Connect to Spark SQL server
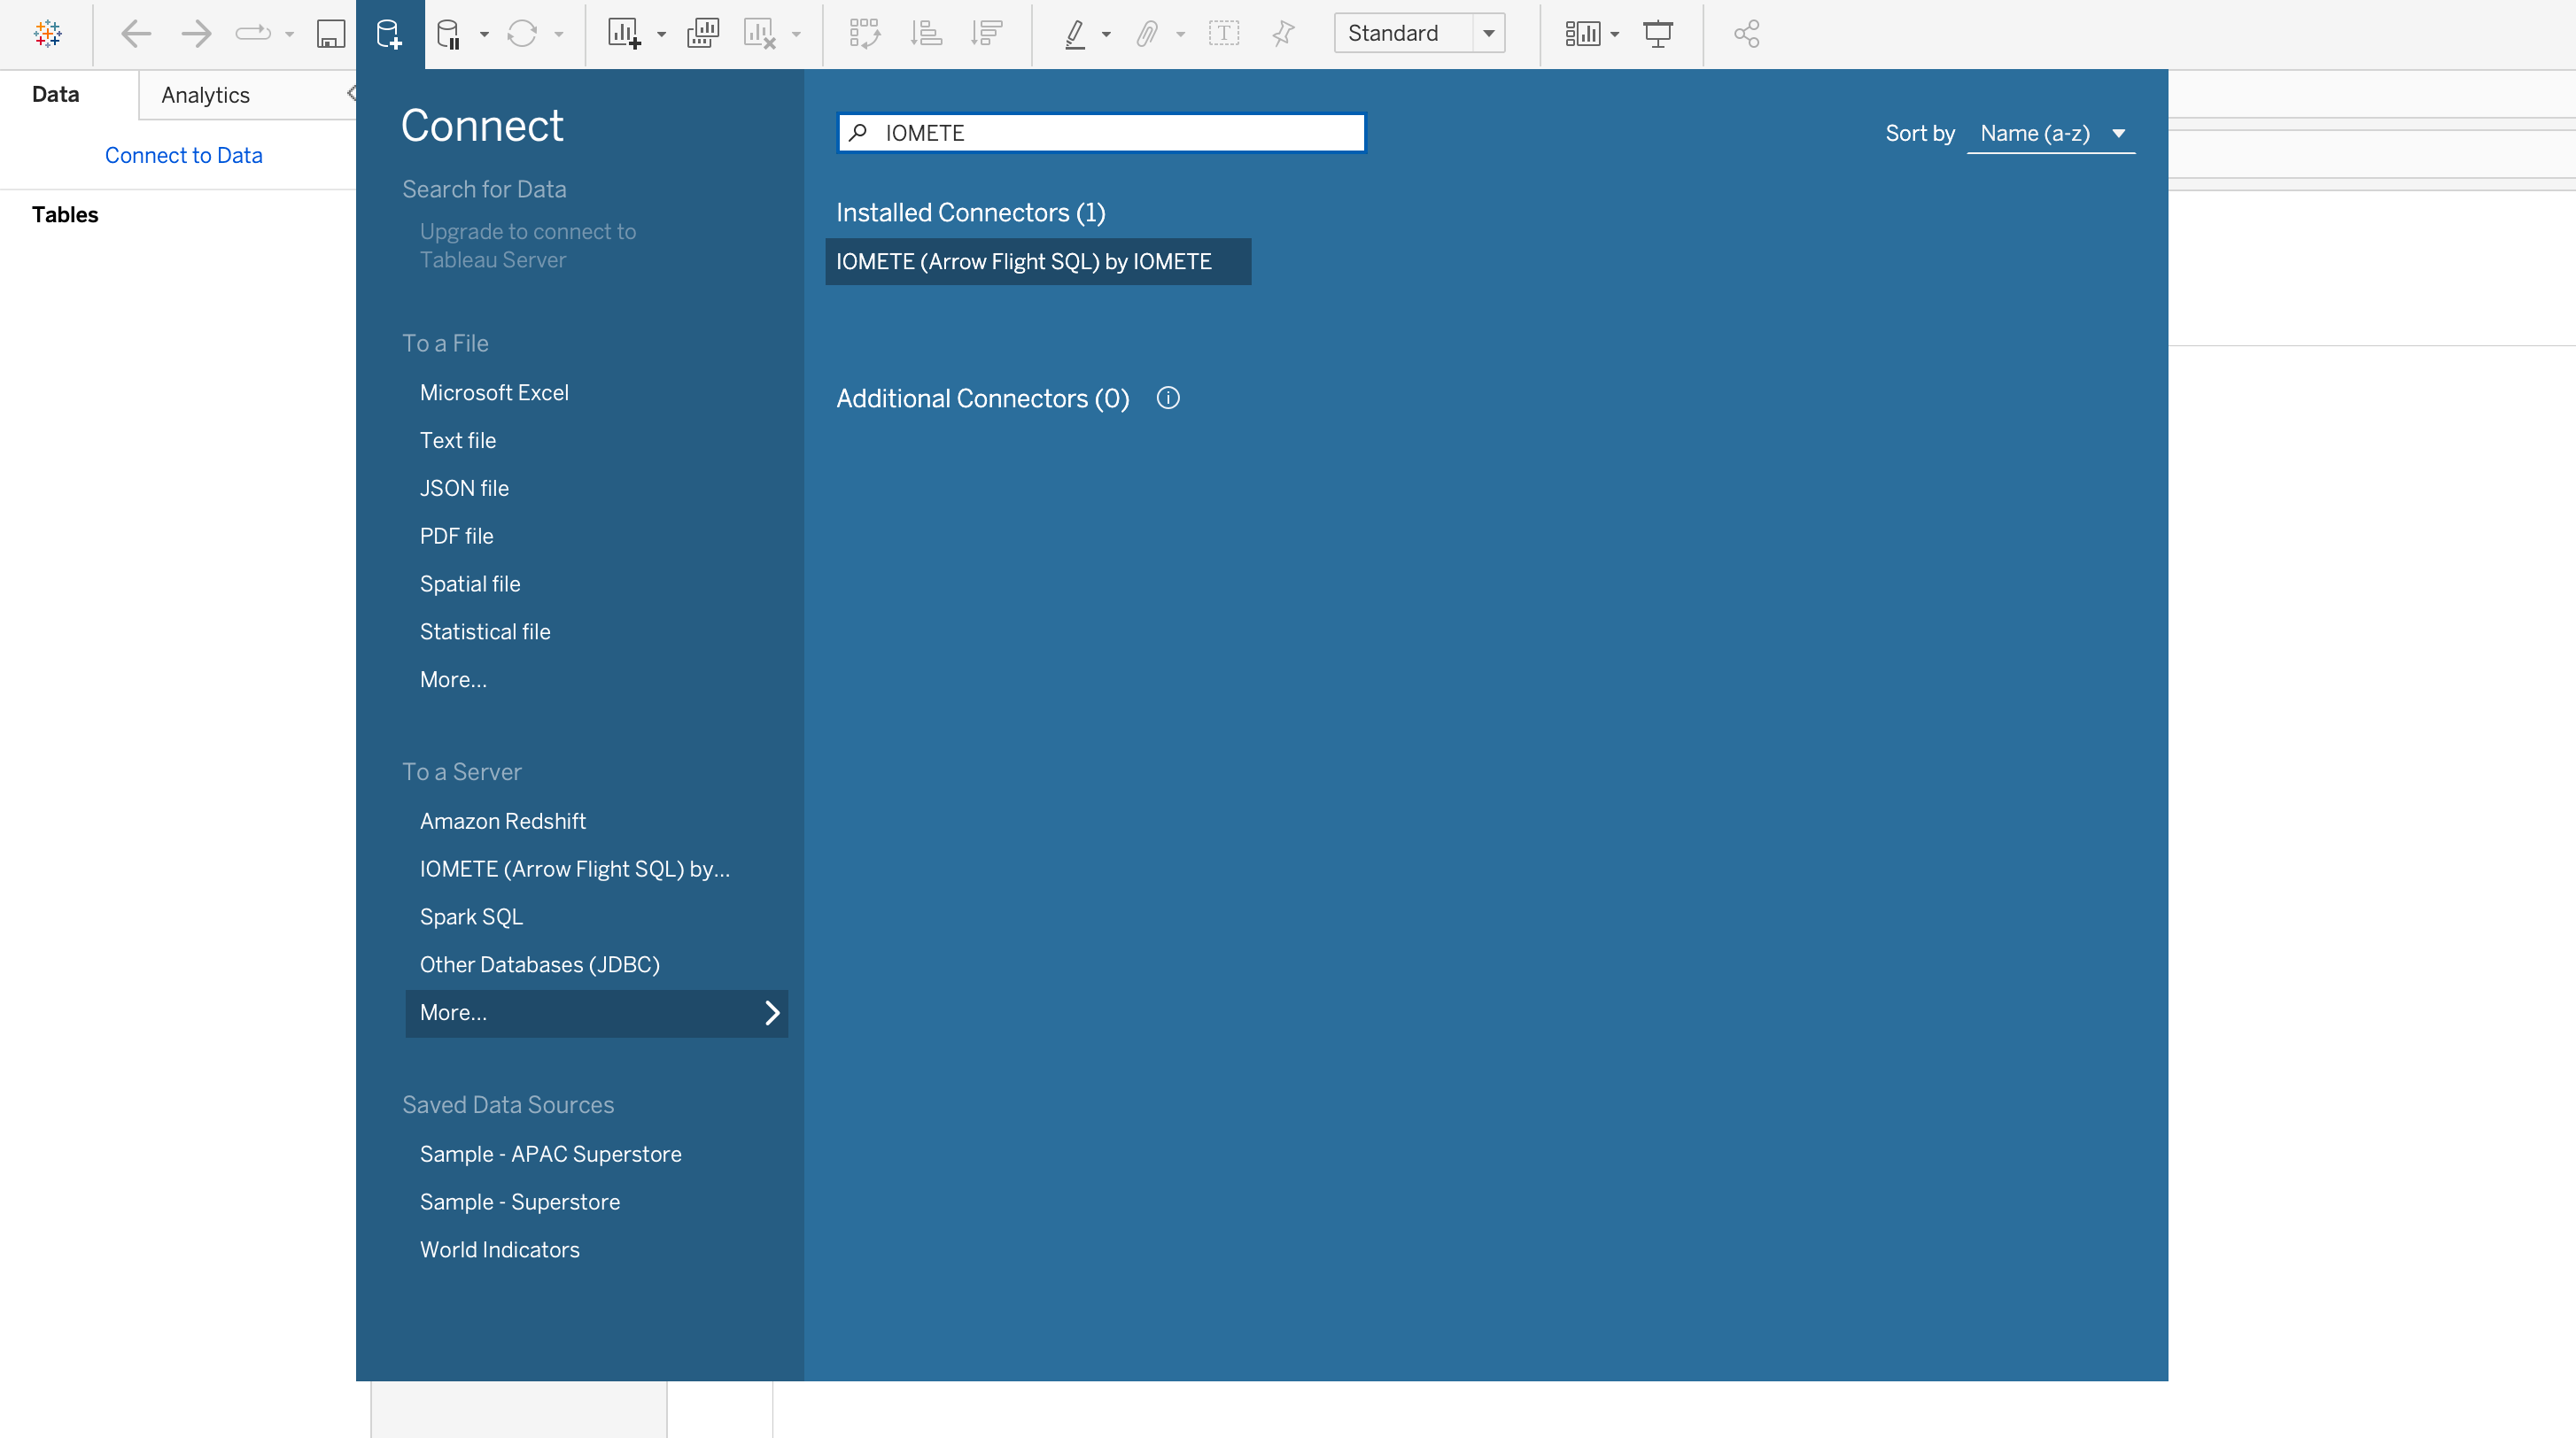 click(471, 916)
